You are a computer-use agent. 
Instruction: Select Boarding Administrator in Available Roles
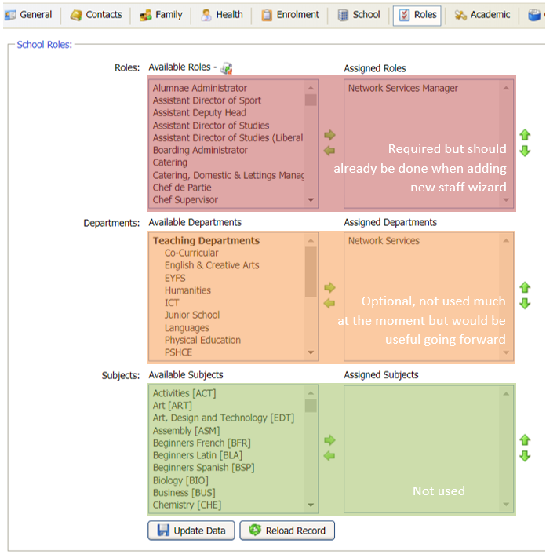tap(200, 150)
